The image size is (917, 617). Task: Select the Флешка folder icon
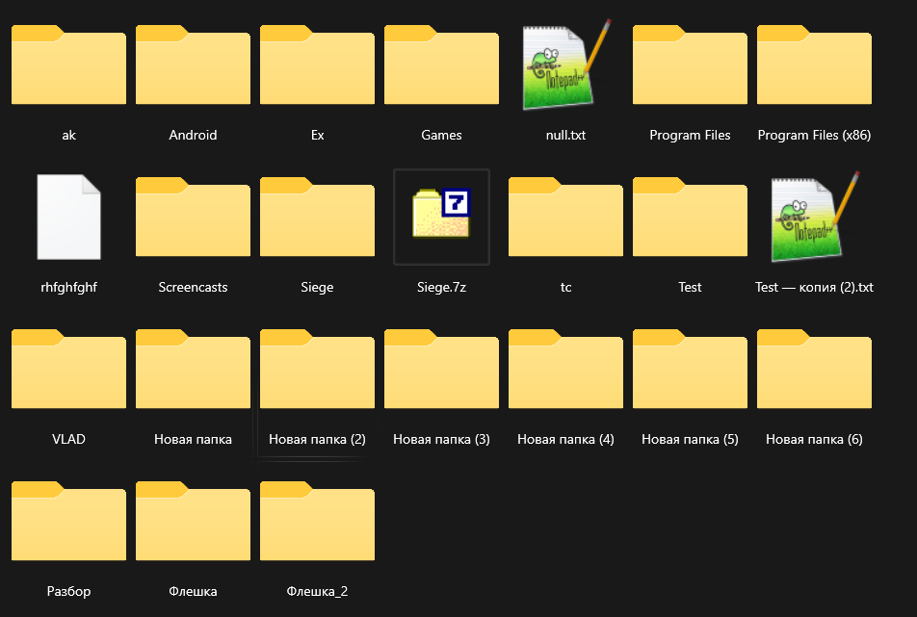point(193,521)
